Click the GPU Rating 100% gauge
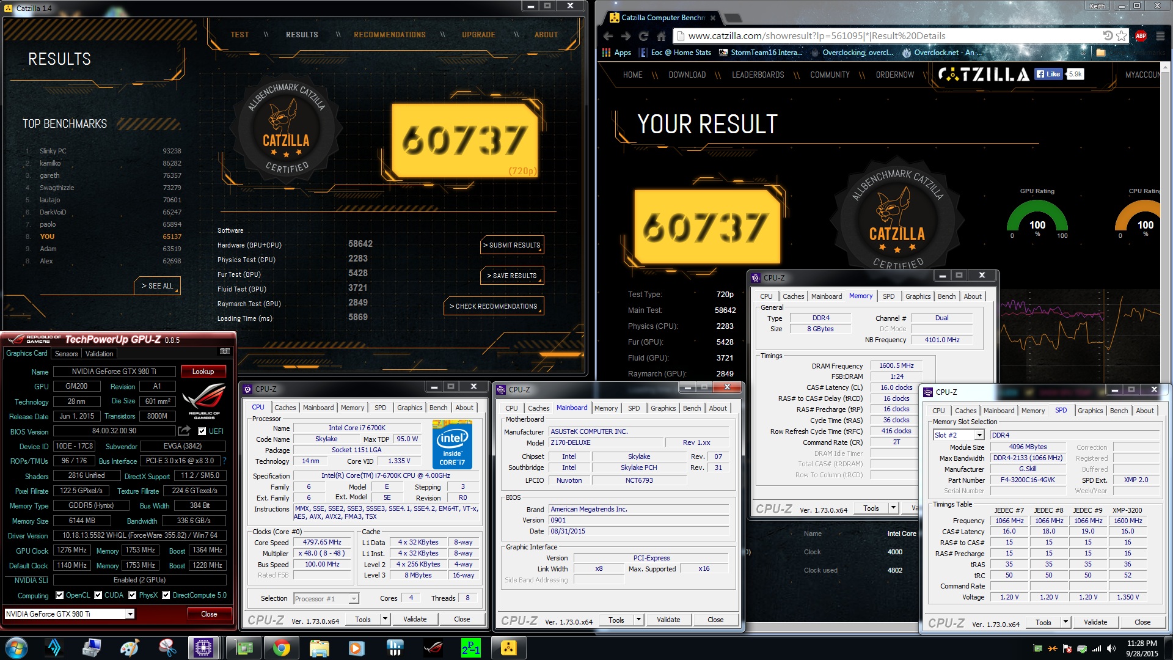This screenshot has height=660, width=1173. [x=1037, y=219]
